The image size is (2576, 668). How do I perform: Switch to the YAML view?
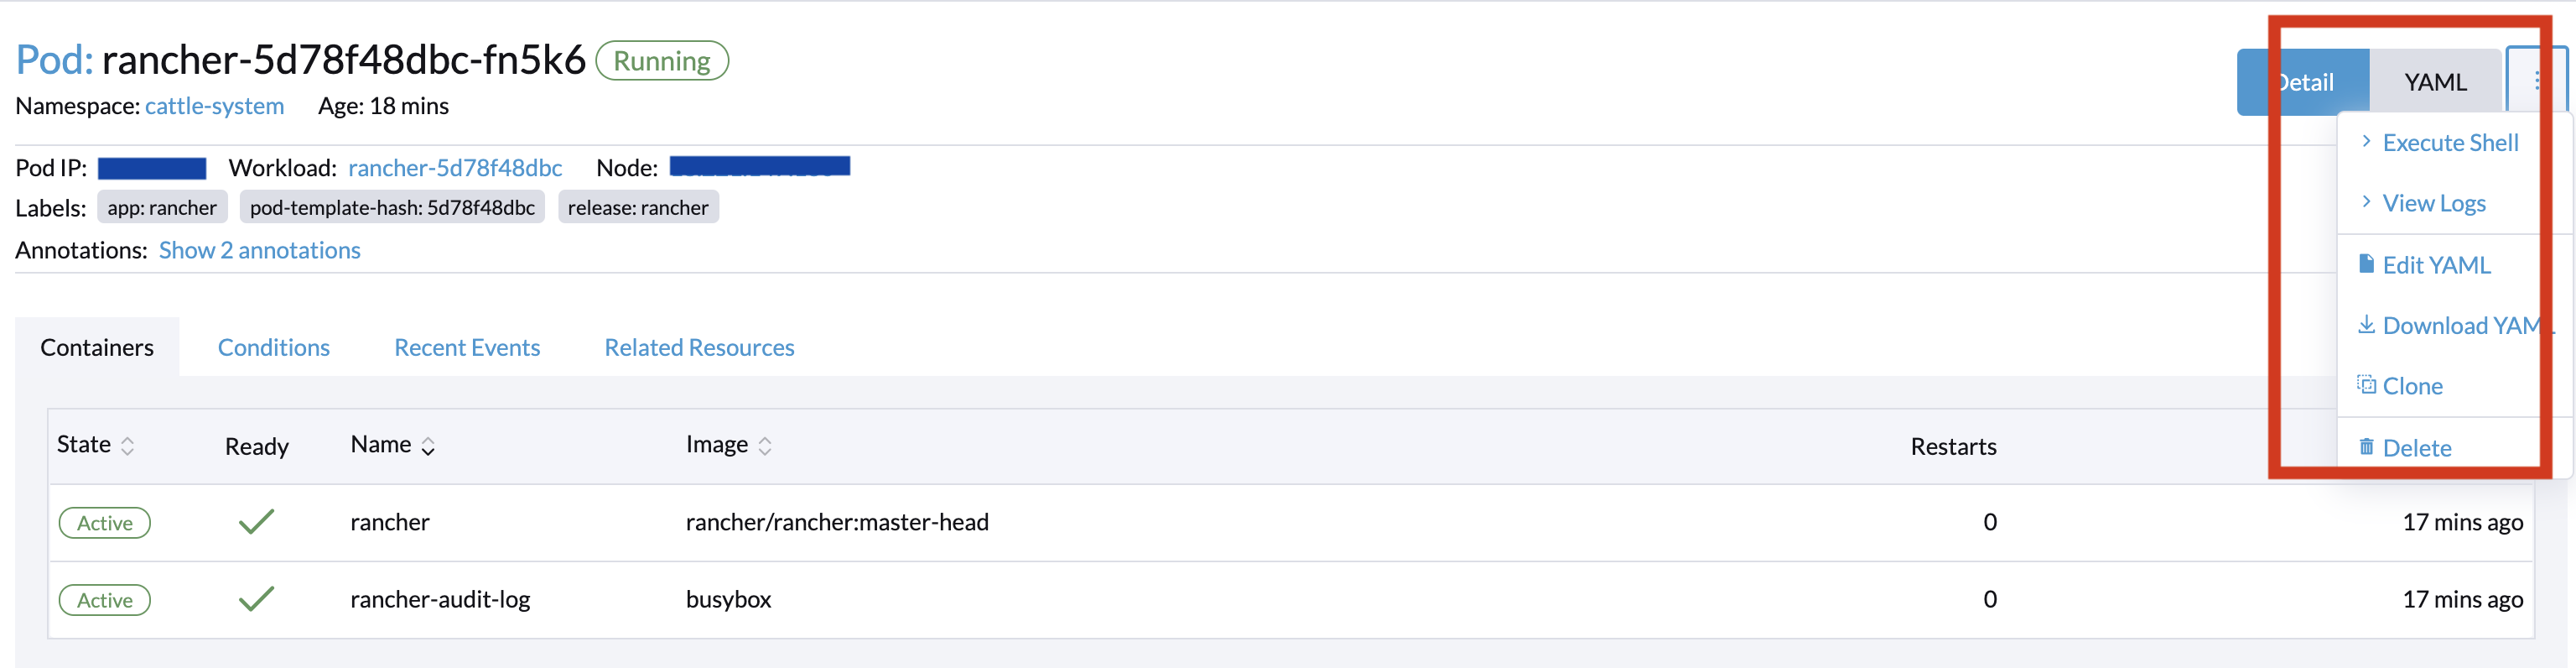tap(2434, 80)
